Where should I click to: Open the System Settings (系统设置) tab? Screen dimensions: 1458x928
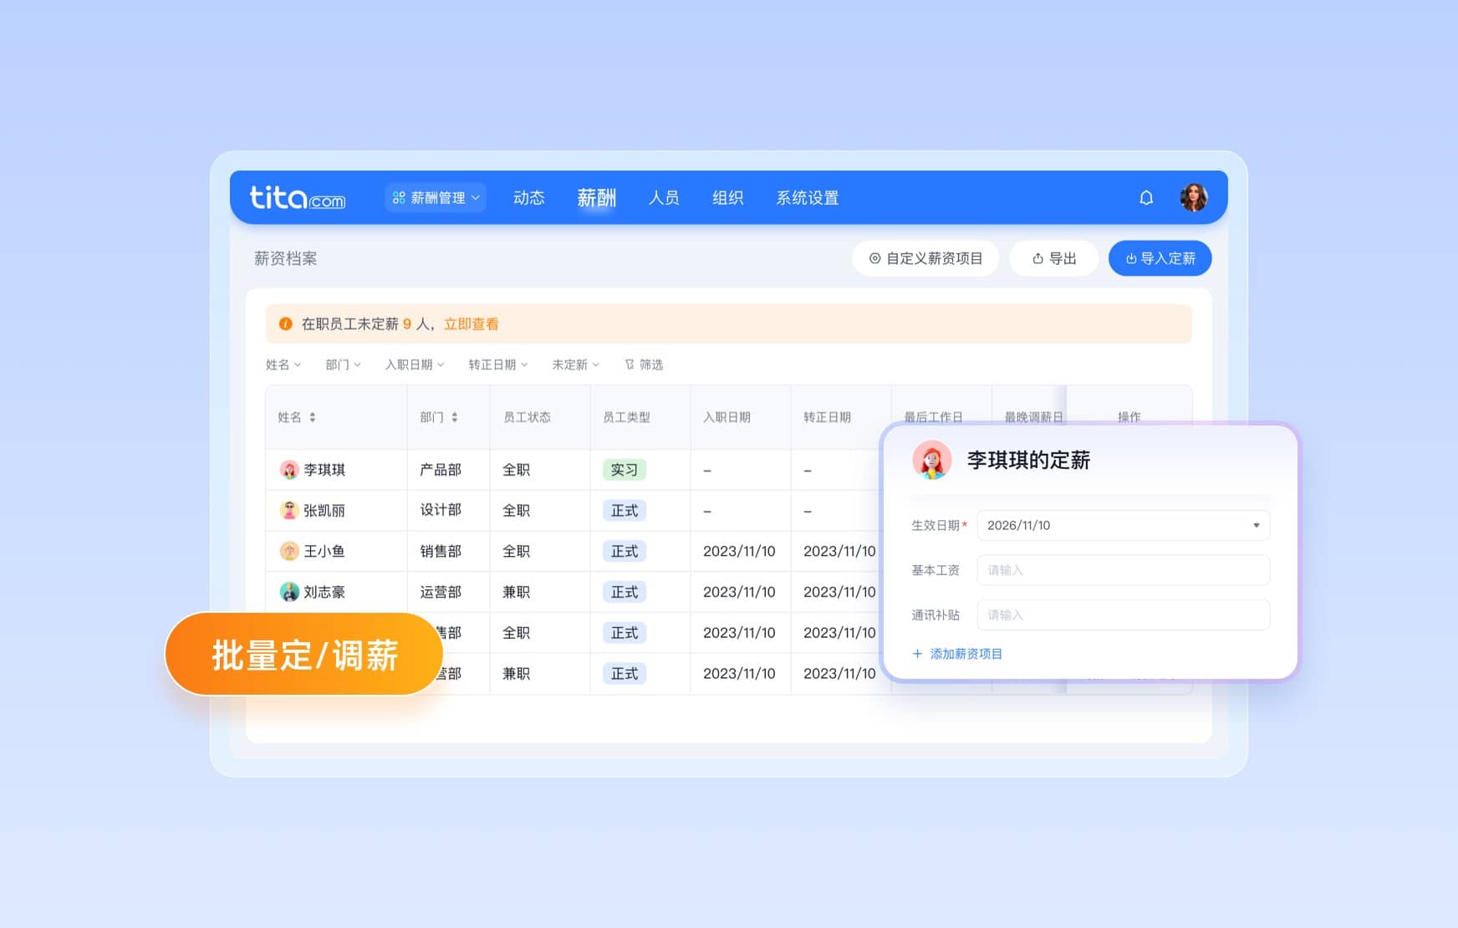[x=808, y=197]
